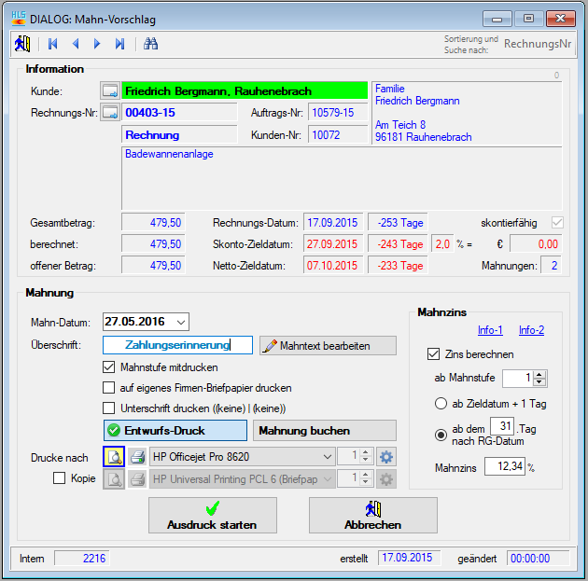This screenshot has width=588, height=581.
Task: Go to the next record
Action: coord(97,44)
